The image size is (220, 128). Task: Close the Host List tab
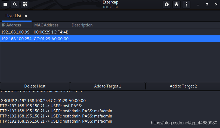point(26,16)
